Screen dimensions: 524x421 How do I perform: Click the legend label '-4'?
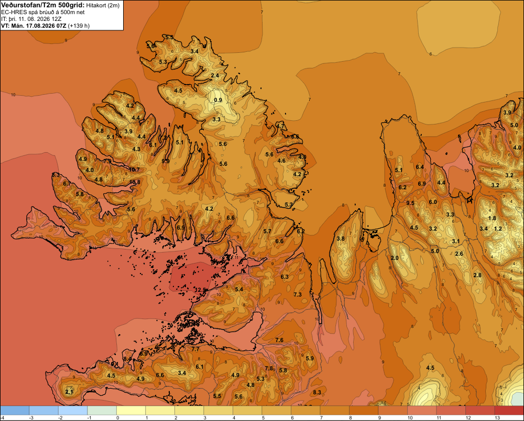(2, 418)
